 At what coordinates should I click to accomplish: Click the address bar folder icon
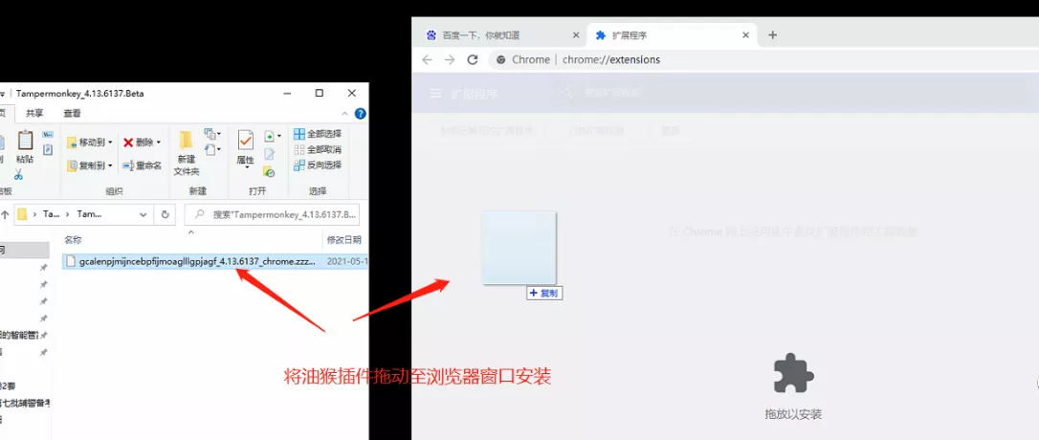click(22, 214)
